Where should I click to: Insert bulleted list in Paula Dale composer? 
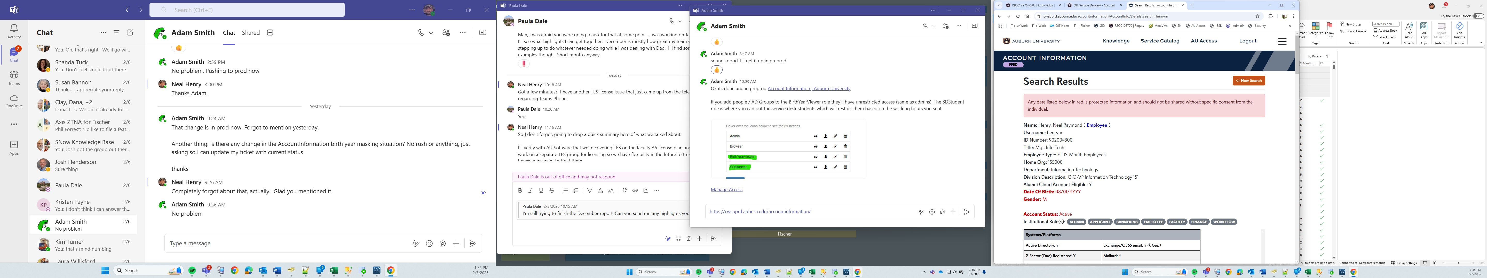pyautogui.click(x=565, y=190)
